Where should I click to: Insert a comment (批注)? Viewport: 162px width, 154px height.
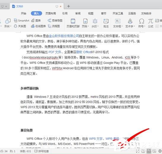point(106,23)
